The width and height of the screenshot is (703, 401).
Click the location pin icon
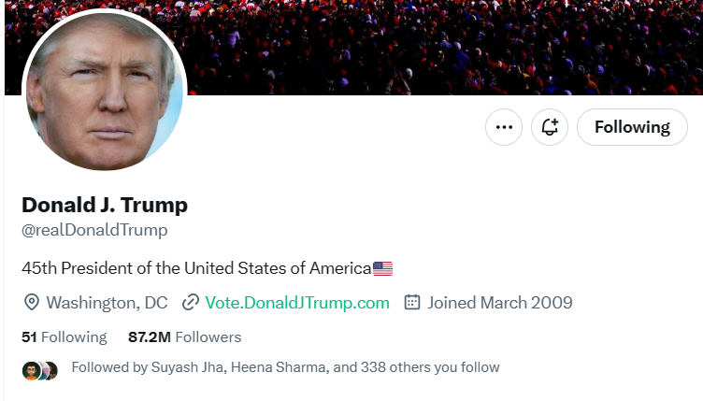click(x=32, y=303)
